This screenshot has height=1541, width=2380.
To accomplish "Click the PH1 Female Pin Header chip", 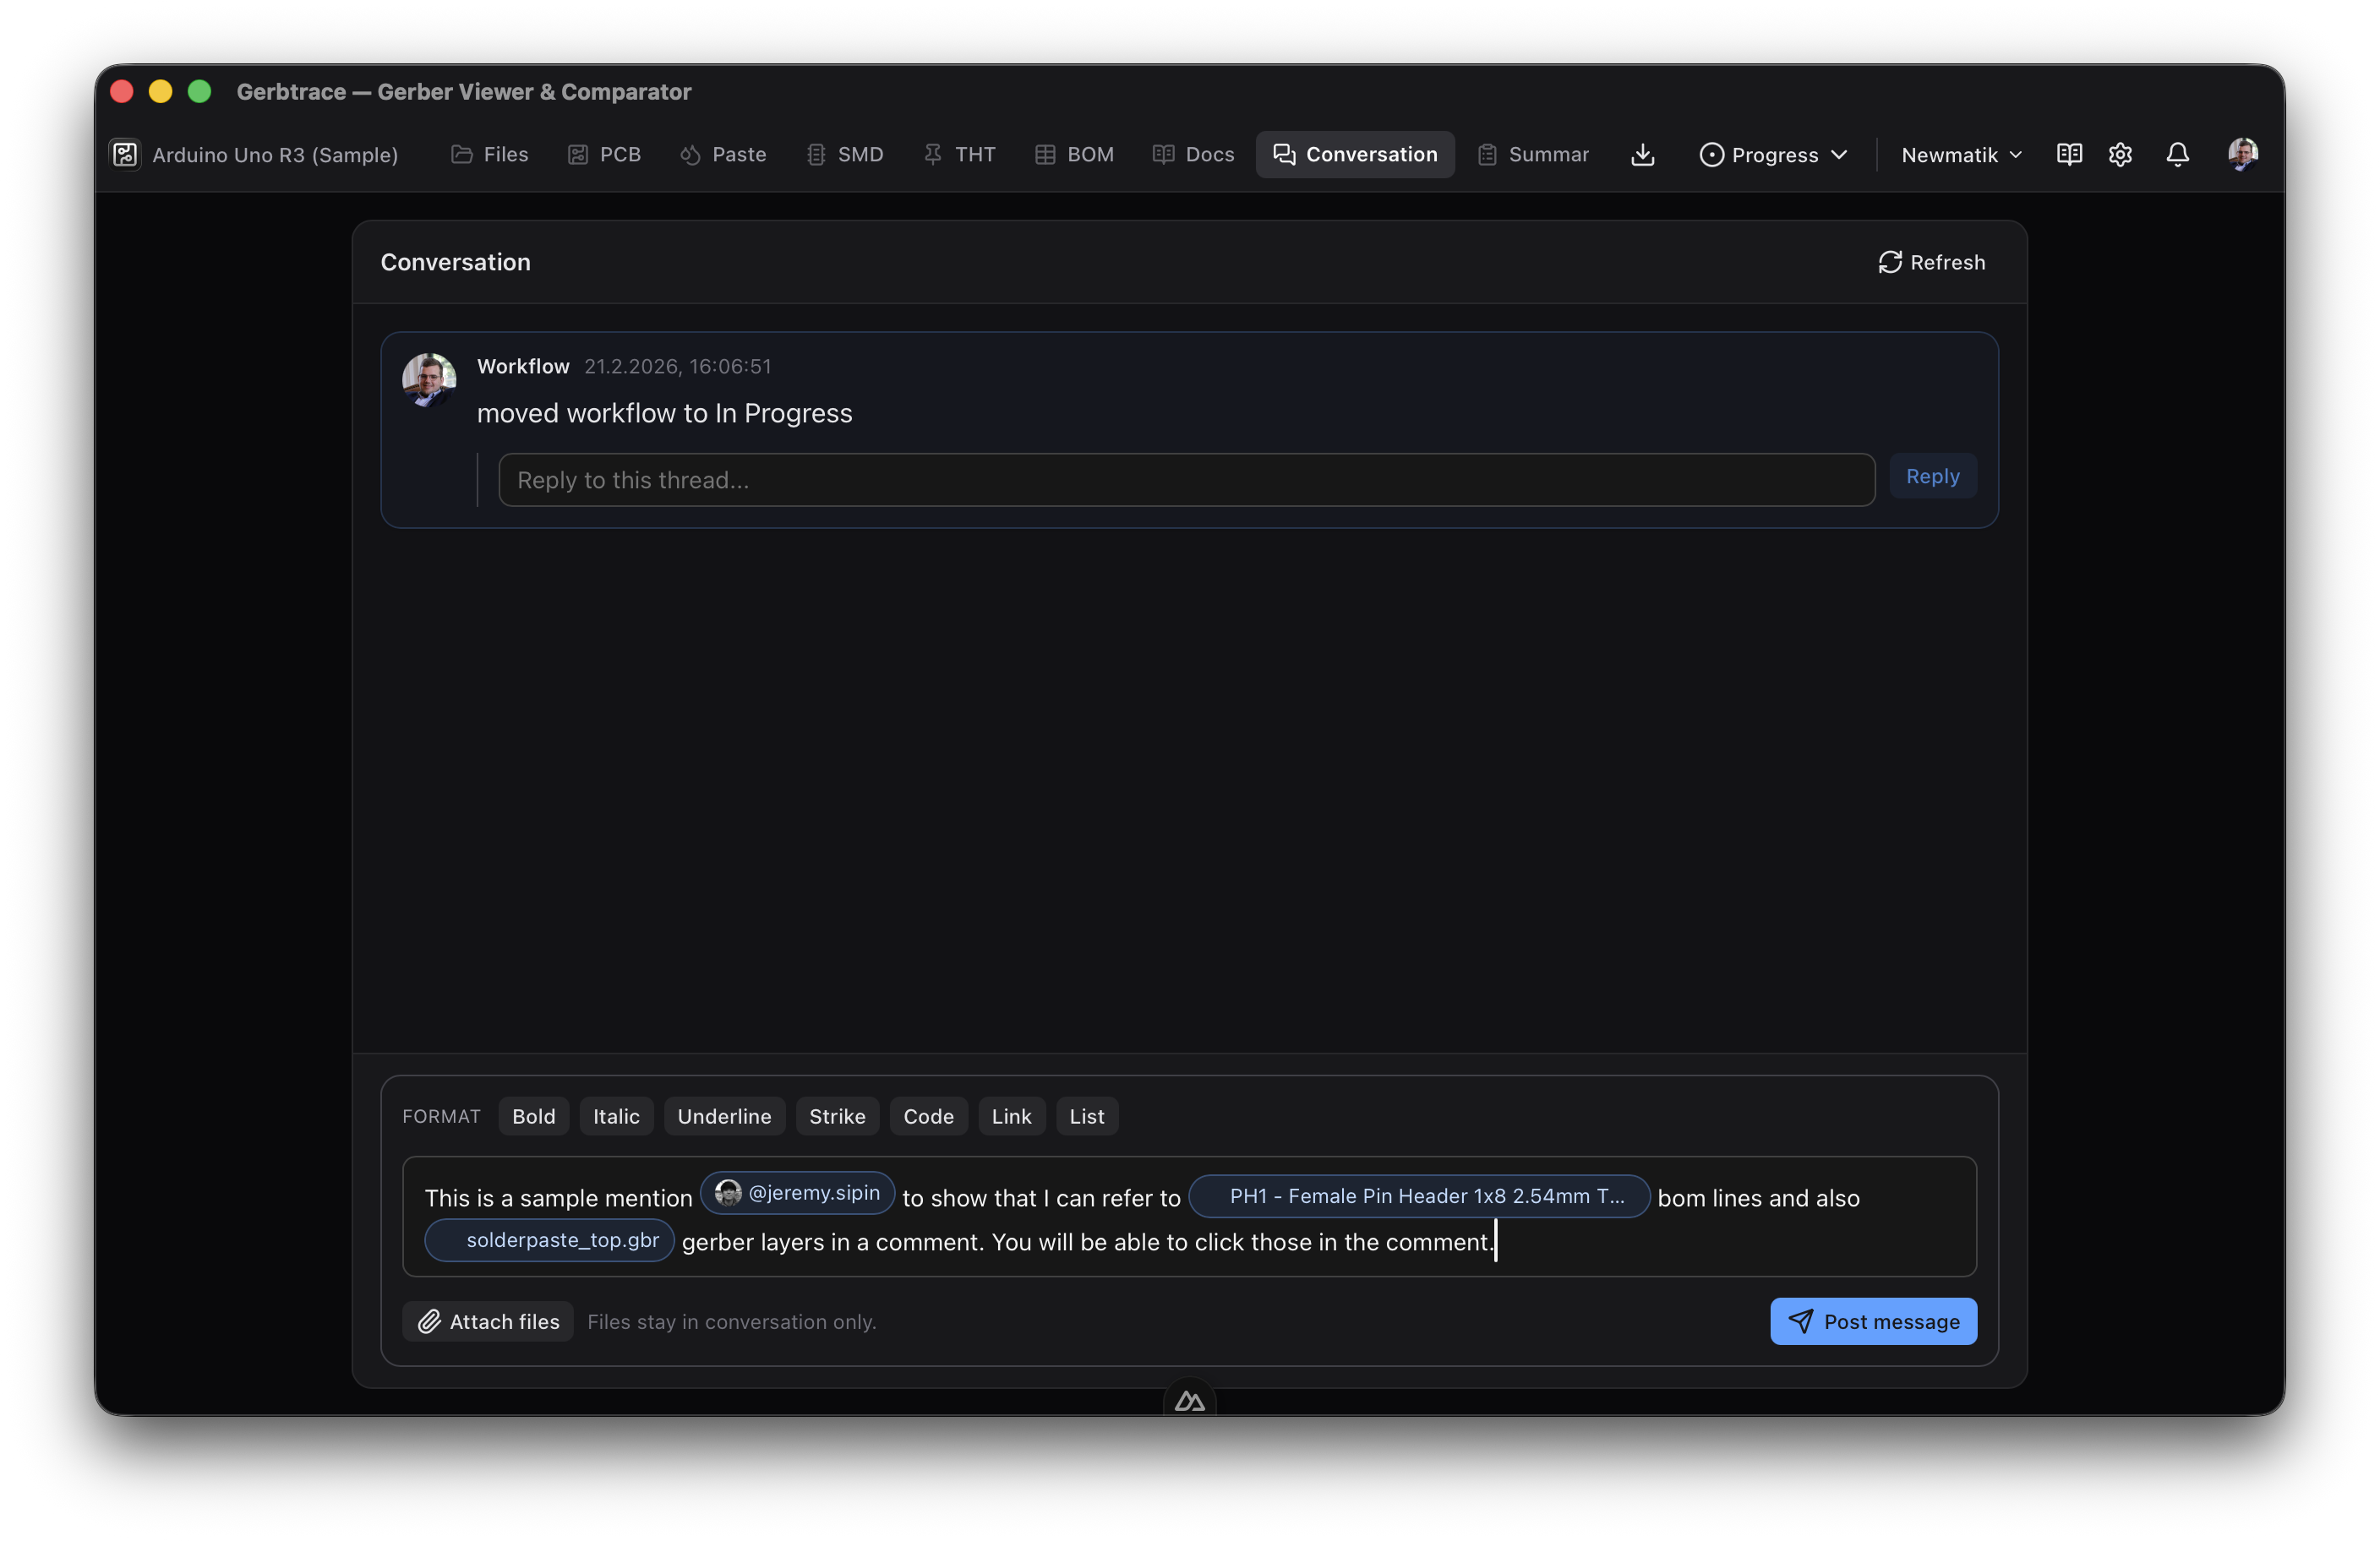I will 1419,1196.
